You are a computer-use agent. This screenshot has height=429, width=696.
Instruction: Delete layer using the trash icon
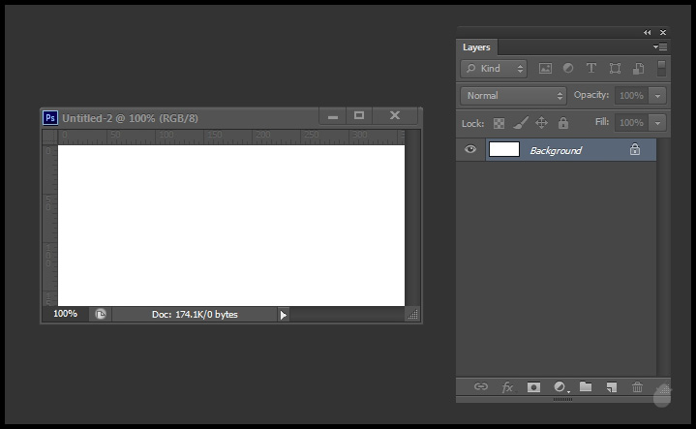click(637, 387)
